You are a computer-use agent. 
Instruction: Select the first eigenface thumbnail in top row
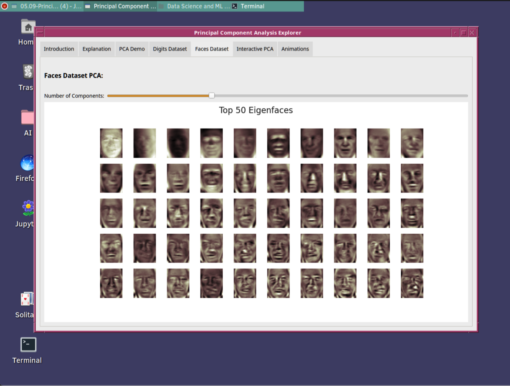[111, 143]
